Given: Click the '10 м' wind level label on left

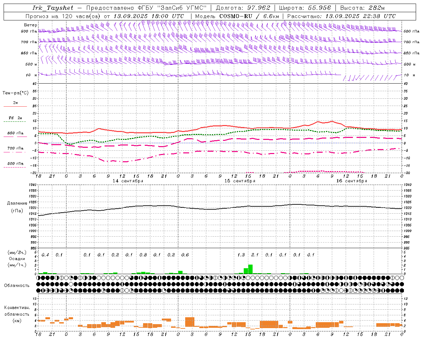Looking at the screenshot, I should click(x=32, y=75).
